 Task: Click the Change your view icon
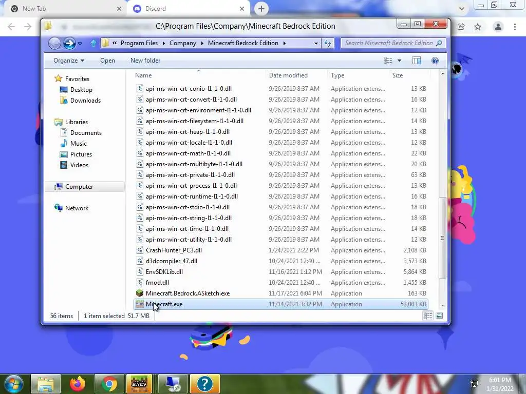(x=388, y=61)
